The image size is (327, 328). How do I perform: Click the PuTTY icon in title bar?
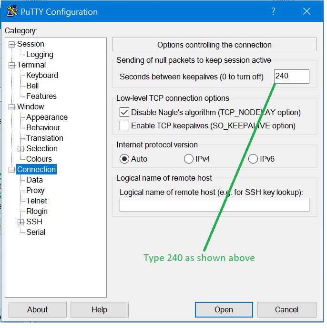click(12, 12)
